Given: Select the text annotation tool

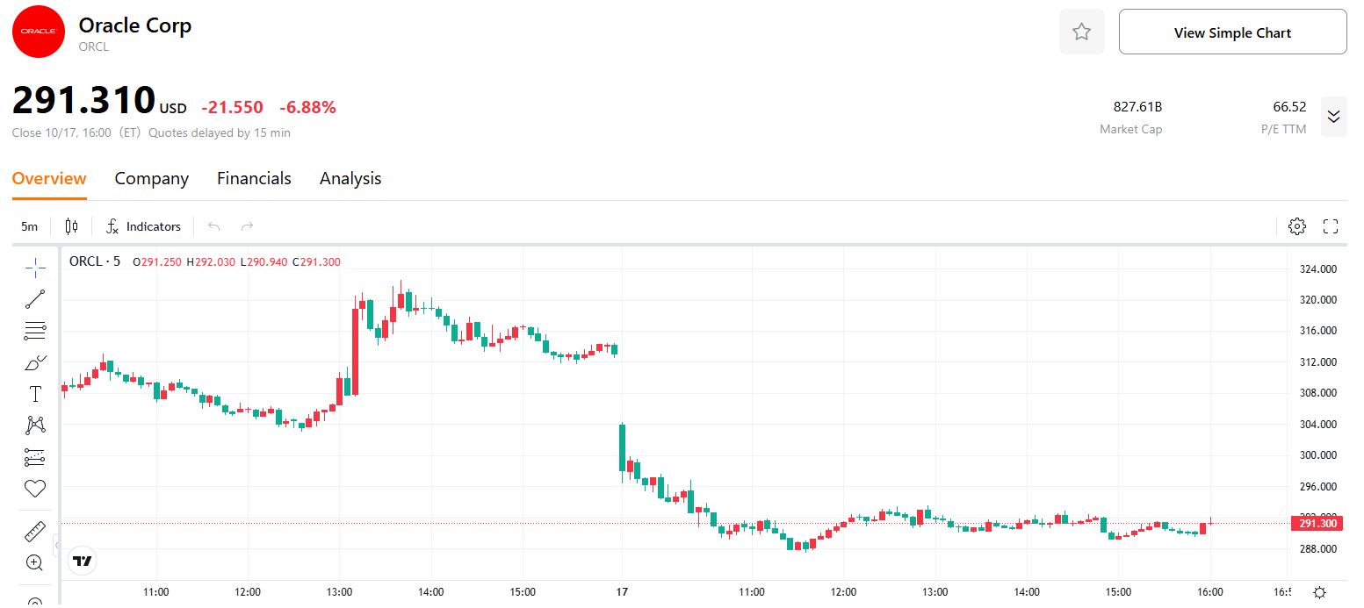Looking at the screenshot, I should 35,393.
